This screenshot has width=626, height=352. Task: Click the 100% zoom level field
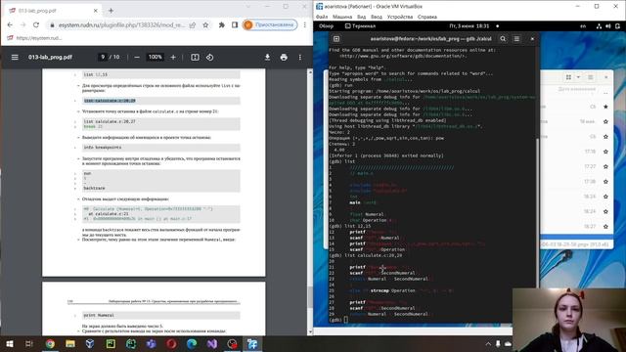tap(155, 57)
